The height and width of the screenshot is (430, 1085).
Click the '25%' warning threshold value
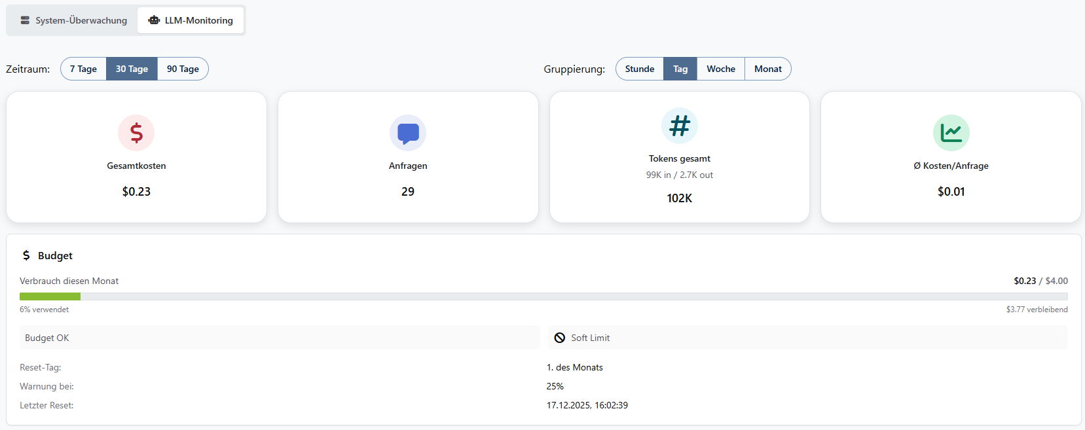(x=555, y=386)
